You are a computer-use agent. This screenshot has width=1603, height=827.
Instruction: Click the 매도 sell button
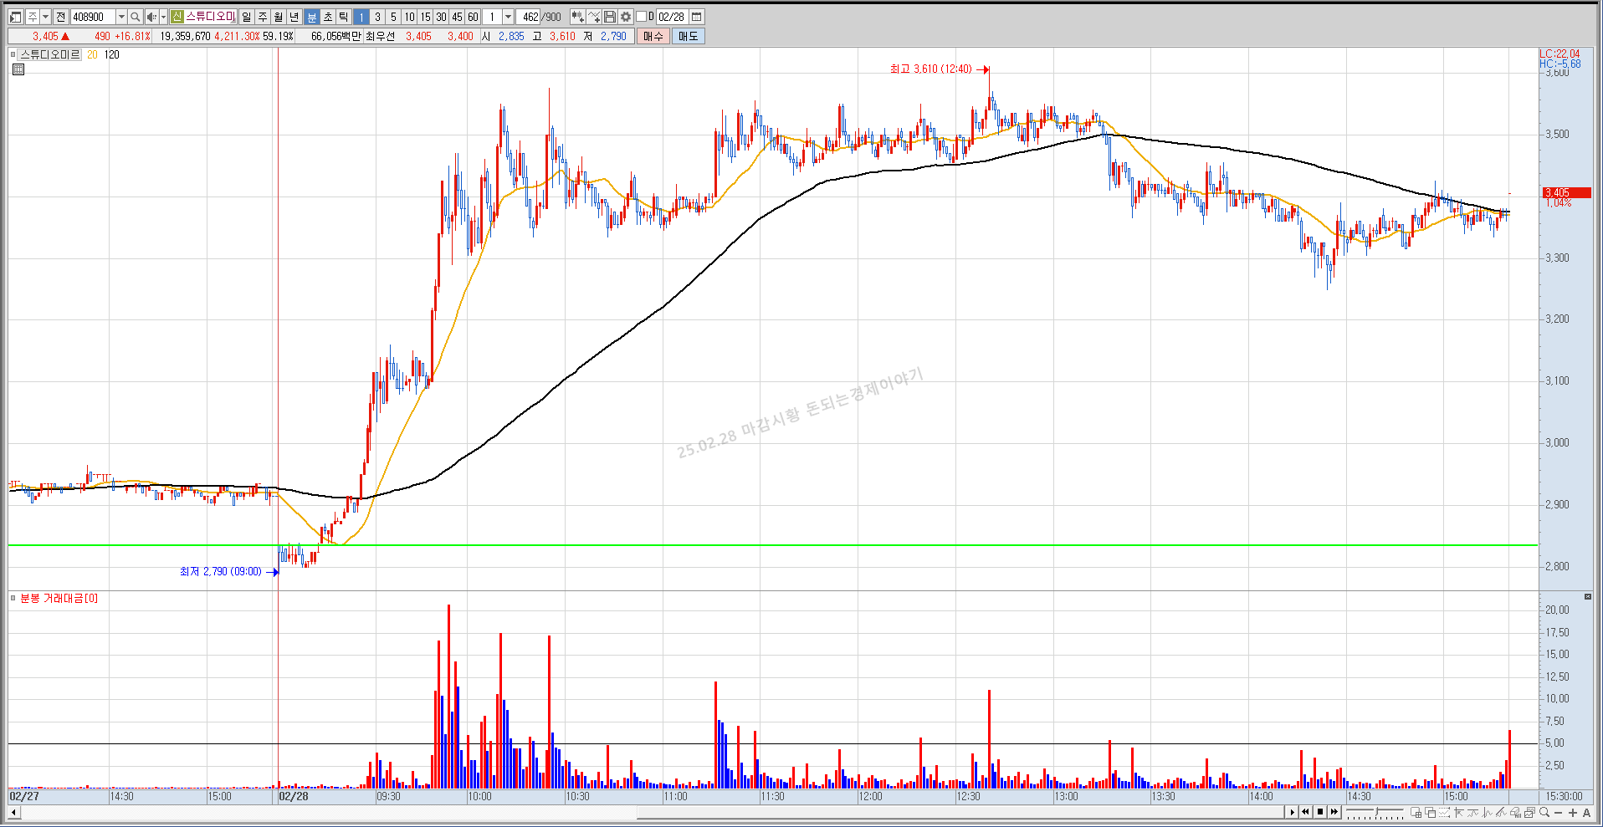tap(688, 36)
